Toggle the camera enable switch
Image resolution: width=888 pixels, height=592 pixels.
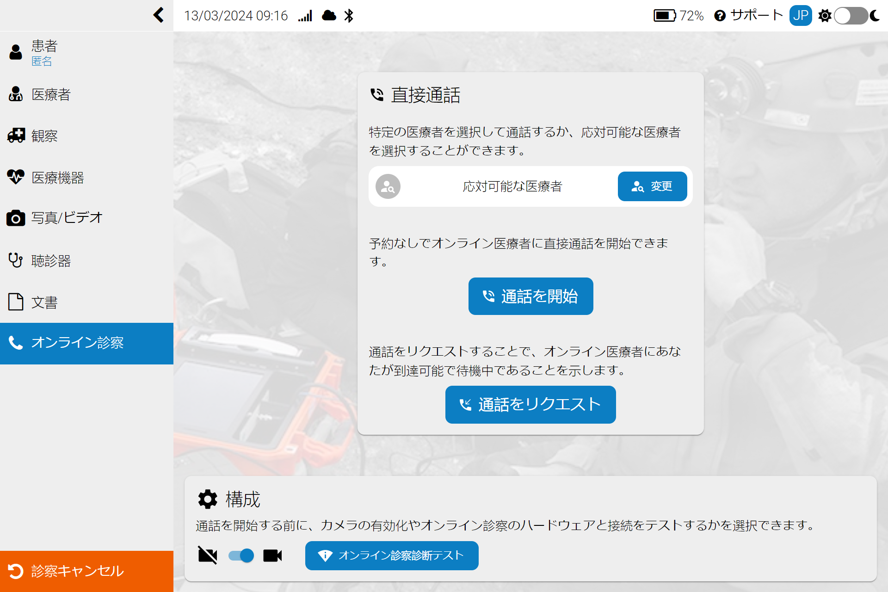[241, 555]
